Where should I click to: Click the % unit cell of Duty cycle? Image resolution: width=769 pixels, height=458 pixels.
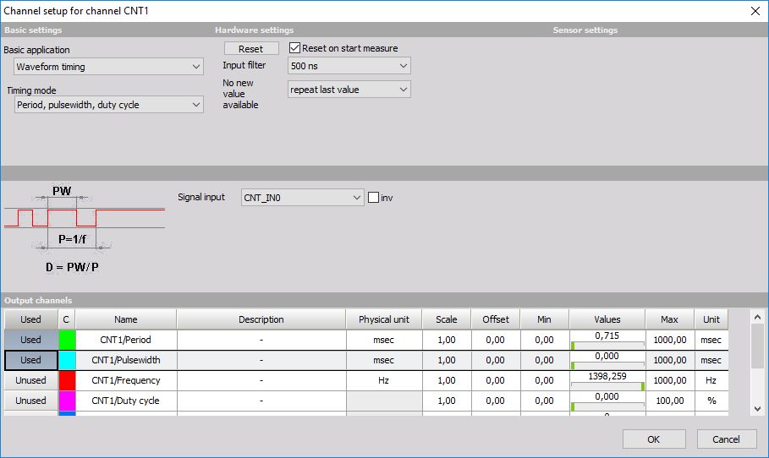[711, 401]
